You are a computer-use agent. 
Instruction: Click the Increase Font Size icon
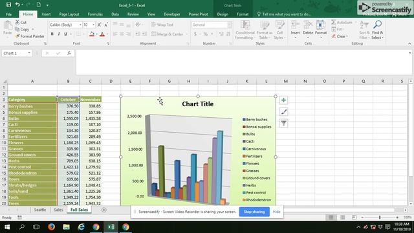99,25
